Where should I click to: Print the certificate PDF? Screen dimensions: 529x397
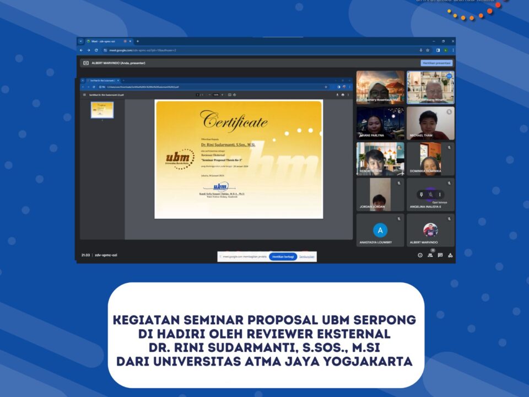343,95
